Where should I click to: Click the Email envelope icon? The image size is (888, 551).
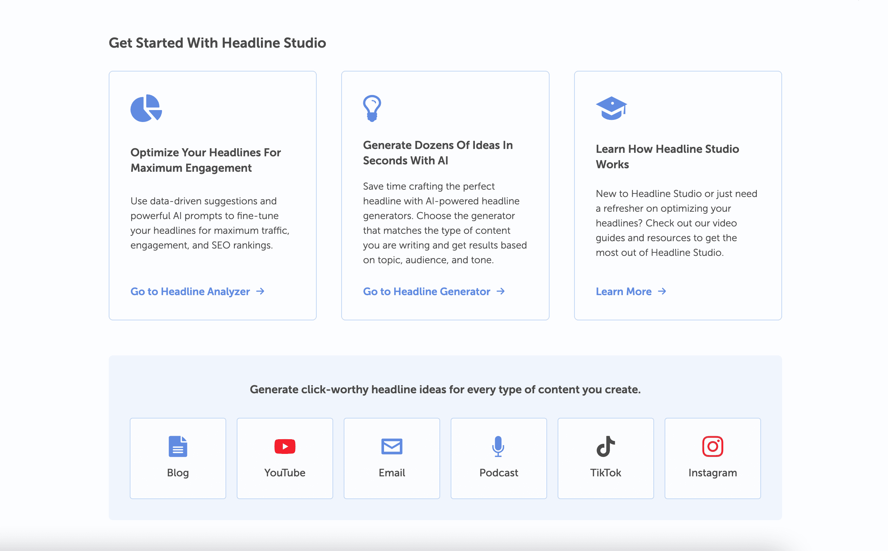391,447
